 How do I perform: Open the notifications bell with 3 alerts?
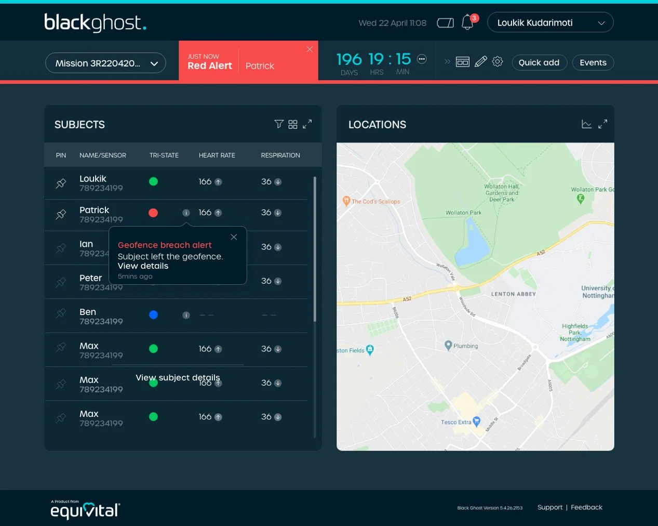pos(468,22)
